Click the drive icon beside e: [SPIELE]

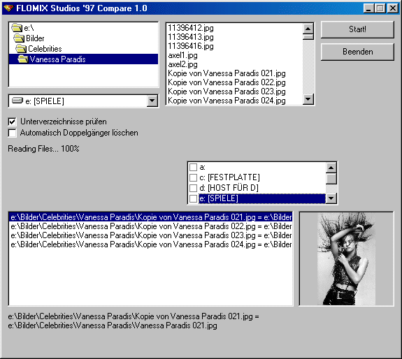(17, 101)
